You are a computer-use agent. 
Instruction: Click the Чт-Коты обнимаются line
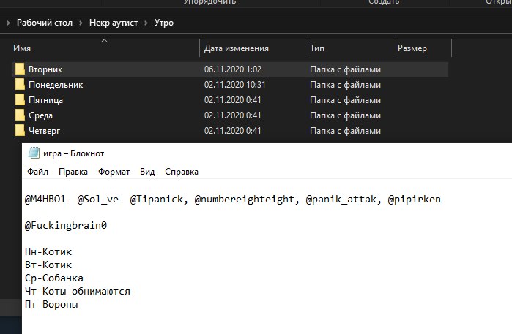point(78,292)
